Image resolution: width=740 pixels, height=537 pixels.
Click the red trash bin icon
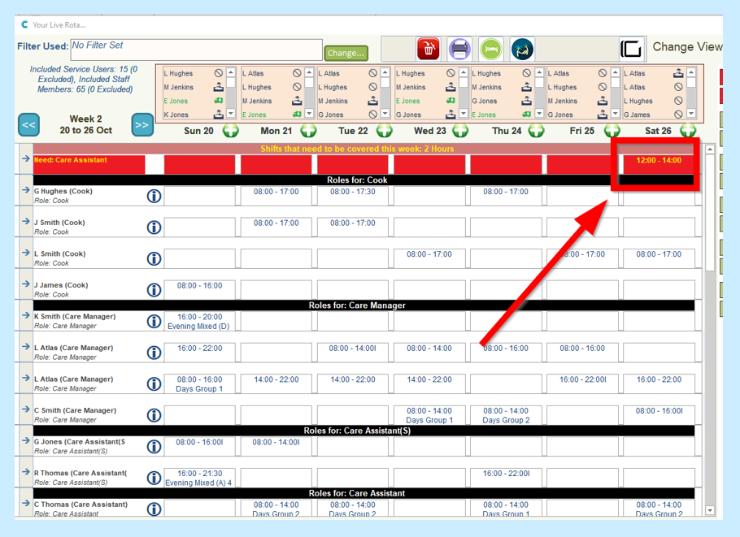pos(428,49)
